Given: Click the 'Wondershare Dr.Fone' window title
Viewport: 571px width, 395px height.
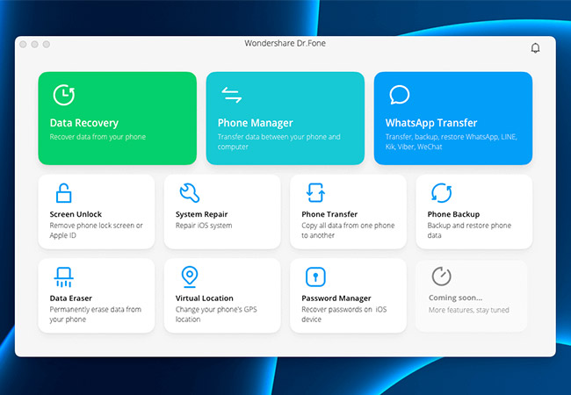Looking at the screenshot, I should pos(285,43).
